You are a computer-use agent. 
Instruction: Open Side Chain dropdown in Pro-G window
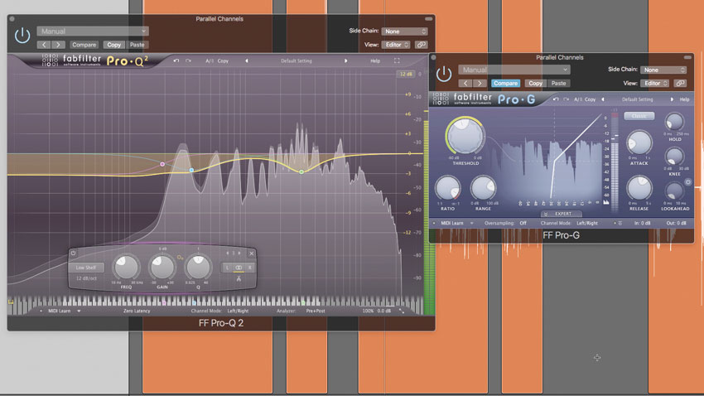click(x=663, y=70)
